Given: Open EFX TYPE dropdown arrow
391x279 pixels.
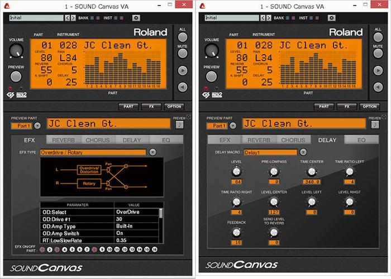Looking at the screenshot, I should point(152,152).
